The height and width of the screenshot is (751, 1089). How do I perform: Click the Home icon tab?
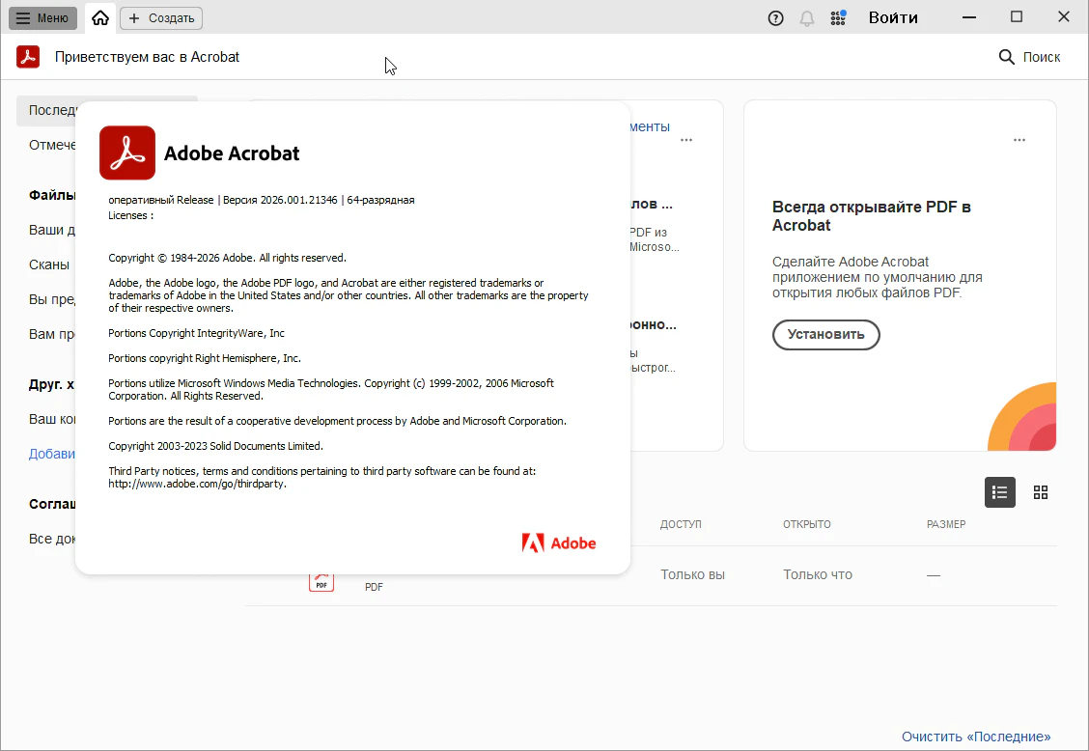(100, 17)
